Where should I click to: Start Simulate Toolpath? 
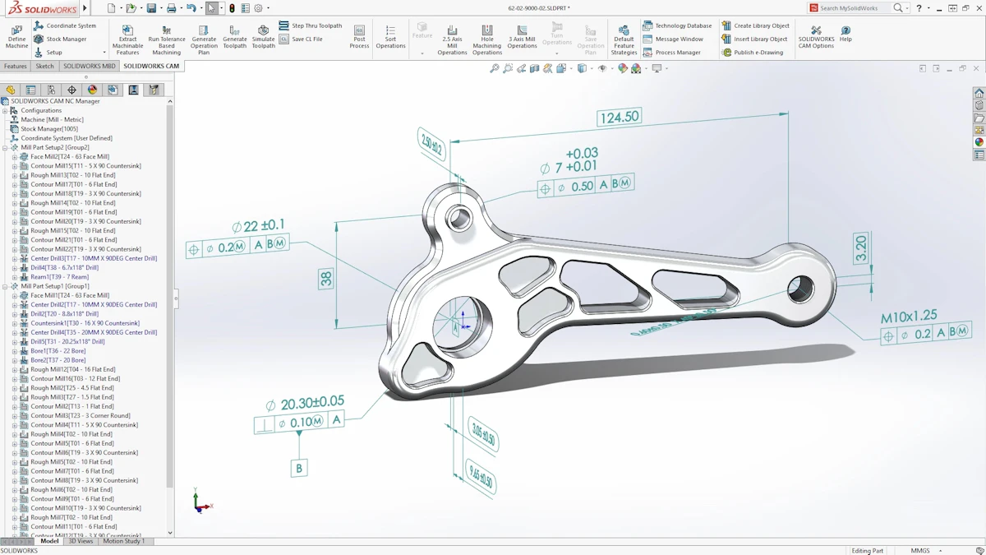pyautogui.click(x=263, y=36)
